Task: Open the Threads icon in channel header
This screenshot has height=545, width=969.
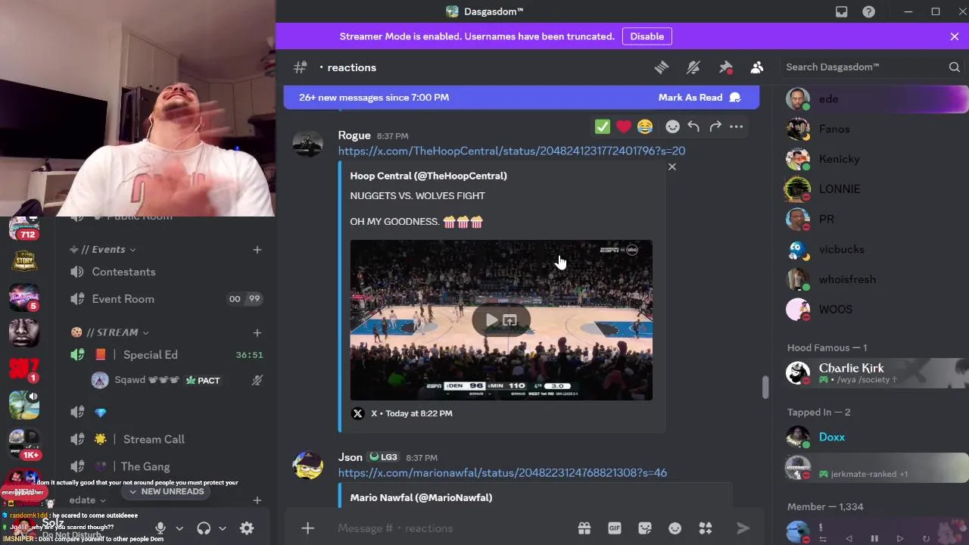Action: (662, 67)
